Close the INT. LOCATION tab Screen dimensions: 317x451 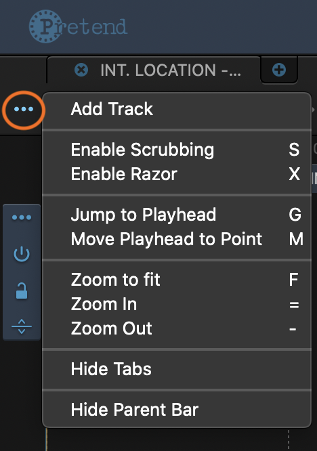click(x=81, y=70)
